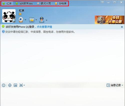Expand the 消息记录 dropdown arrow
125x106 pixels.
point(122,85)
